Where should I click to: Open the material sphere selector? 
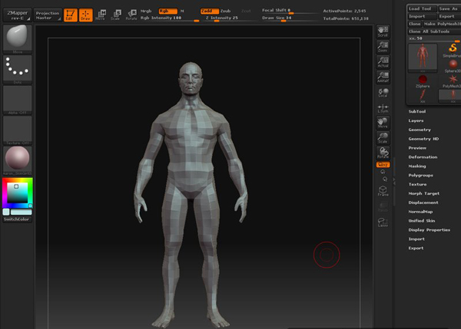(18, 160)
